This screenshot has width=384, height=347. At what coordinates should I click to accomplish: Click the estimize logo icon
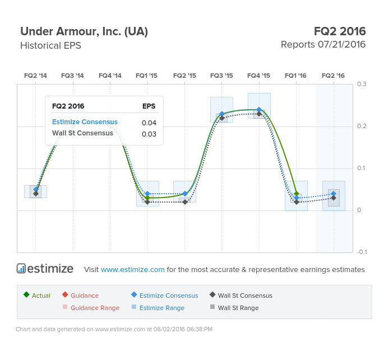pos(21,269)
